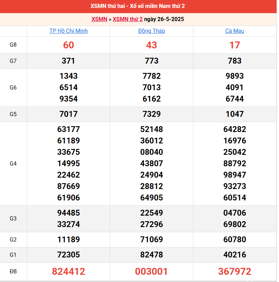Open the XSMN thứ 2 link
Screen dimensions: 279x282
pos(128,19)
